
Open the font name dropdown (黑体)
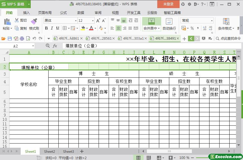(x=75, y=21)
